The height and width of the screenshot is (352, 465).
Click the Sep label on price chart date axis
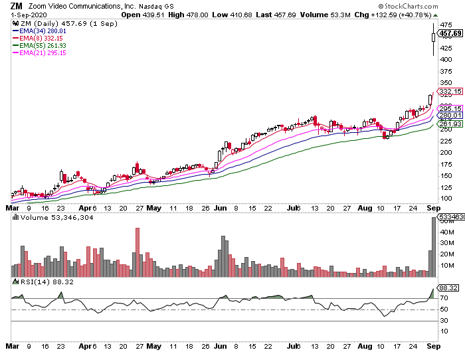(x=434, y=208)
